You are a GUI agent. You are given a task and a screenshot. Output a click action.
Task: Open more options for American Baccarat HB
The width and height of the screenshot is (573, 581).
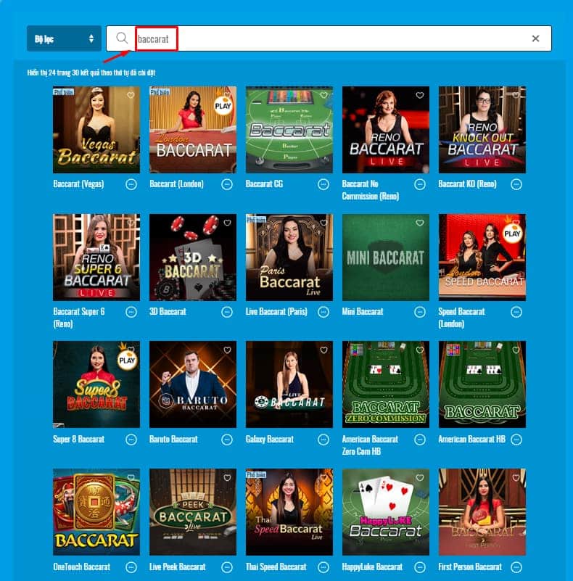516,440
